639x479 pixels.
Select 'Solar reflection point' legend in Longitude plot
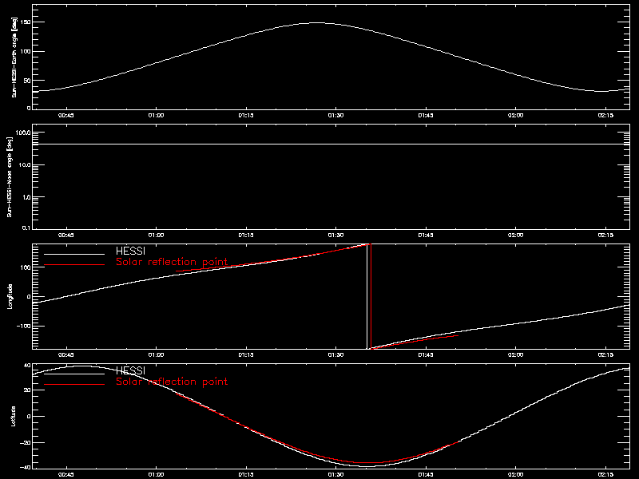(172, 262)
